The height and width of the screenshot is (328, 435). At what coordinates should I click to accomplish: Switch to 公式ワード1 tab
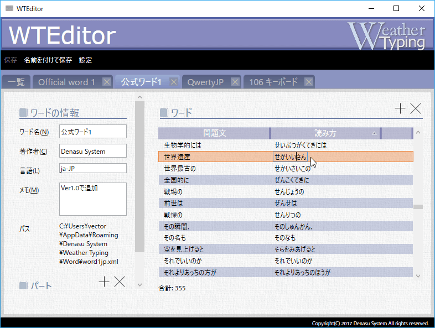point(141,82)
